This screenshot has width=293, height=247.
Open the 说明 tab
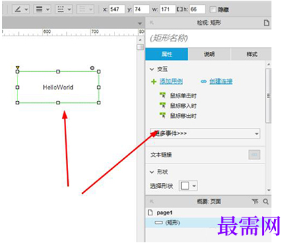(209, 54)
